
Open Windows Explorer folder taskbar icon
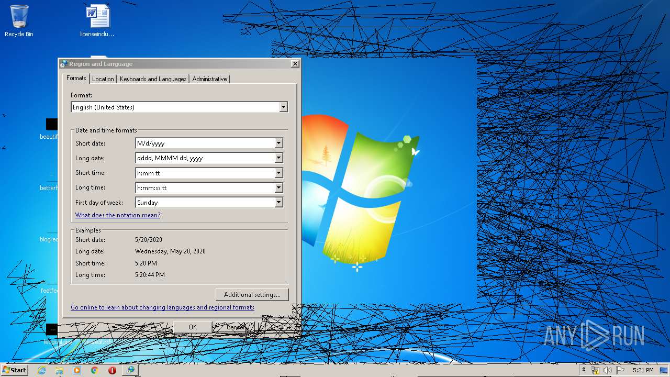[59, 370]
